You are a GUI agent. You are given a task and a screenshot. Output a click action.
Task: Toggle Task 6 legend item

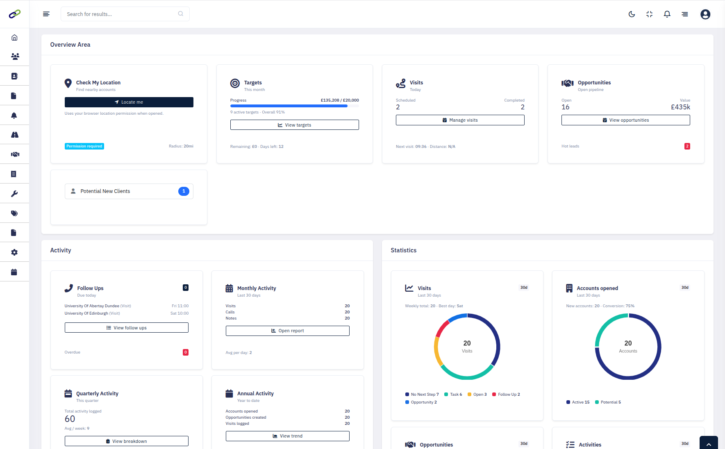point(453,395)
